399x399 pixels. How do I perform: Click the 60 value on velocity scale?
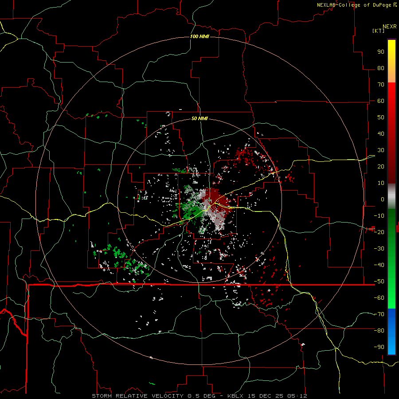click(x=381, y=101)
